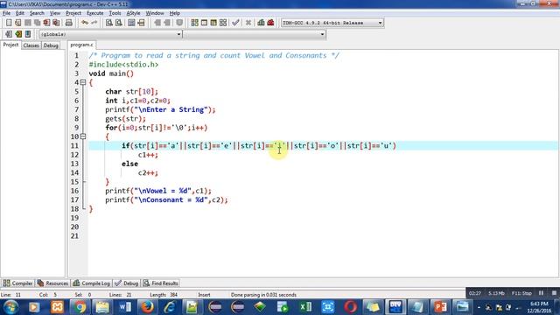Open Firefox from the taskbar
This screenshot has height=315, width=560.
147,307
